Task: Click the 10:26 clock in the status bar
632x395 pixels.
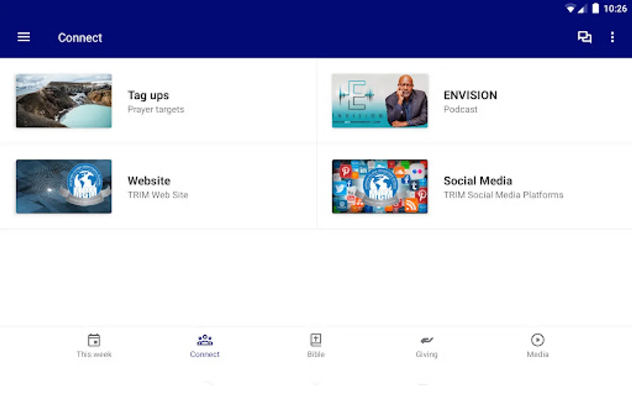Action: click(615, 9)
